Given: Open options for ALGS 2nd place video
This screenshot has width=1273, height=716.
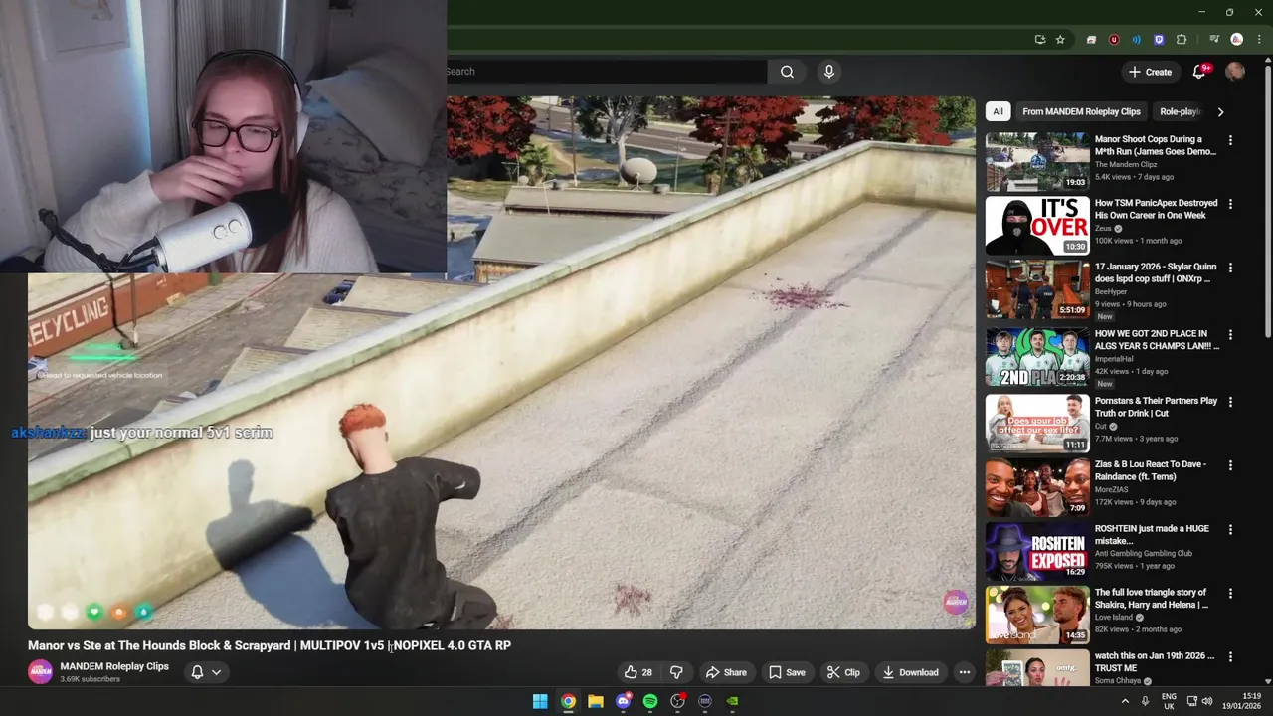Looking at the screenshot, I should pos(1230,335).
